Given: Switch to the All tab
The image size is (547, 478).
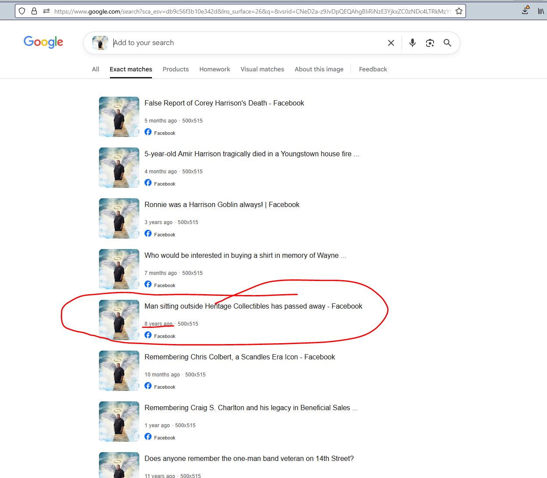Looking at the screenshot, I should pyautogui.click(x=95, y=69).
